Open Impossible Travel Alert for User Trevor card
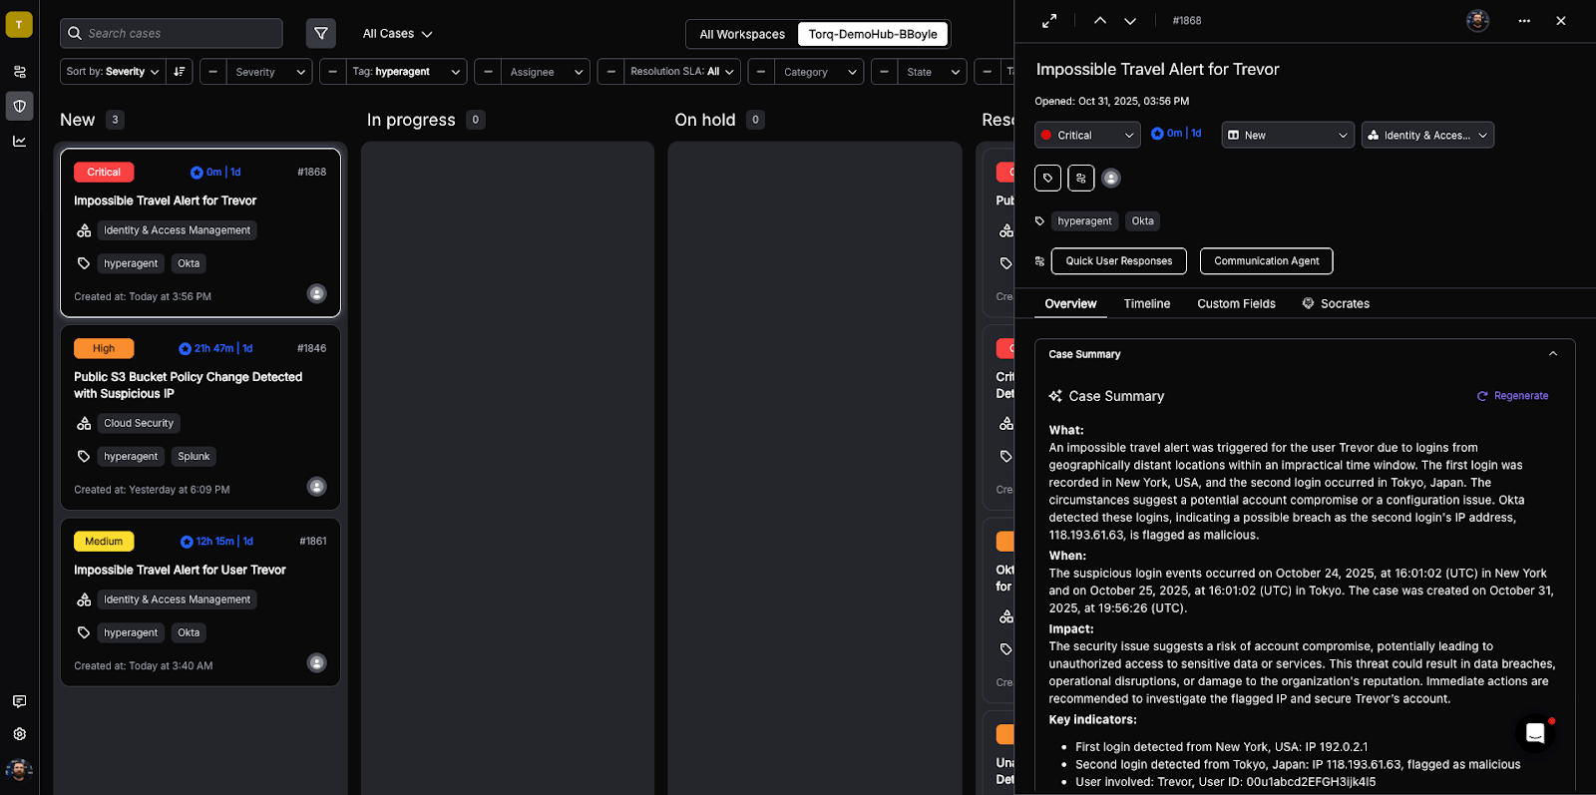Viewport: 1596px width, 795px height. [200, 601]
